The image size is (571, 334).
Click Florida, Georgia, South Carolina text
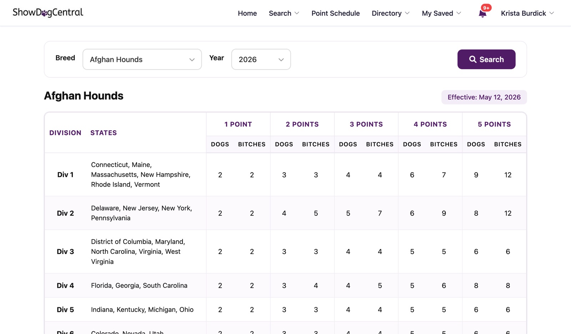(139, 285)
